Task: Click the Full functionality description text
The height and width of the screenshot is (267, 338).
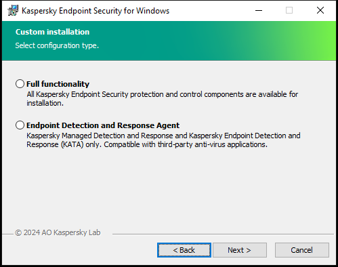Action: pos(163,98)
